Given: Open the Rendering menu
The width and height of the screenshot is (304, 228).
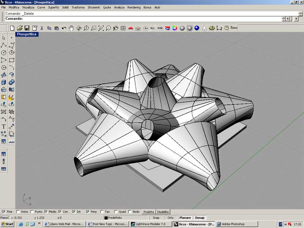Looking at the screenshot, I should [x=134, y=8].
